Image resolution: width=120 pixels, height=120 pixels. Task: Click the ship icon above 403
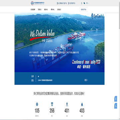coord(82,104)
